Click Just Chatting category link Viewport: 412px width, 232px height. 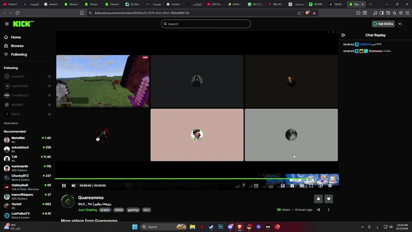[87, 210]
